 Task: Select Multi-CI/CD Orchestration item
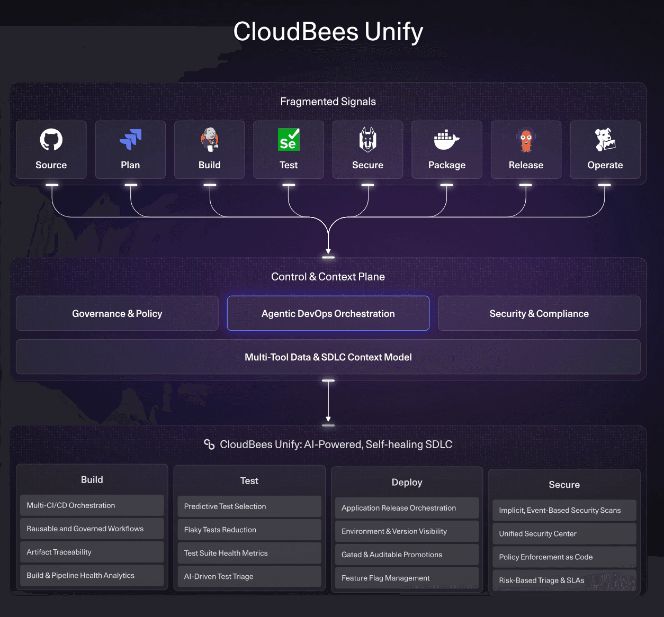click(92, 505)
